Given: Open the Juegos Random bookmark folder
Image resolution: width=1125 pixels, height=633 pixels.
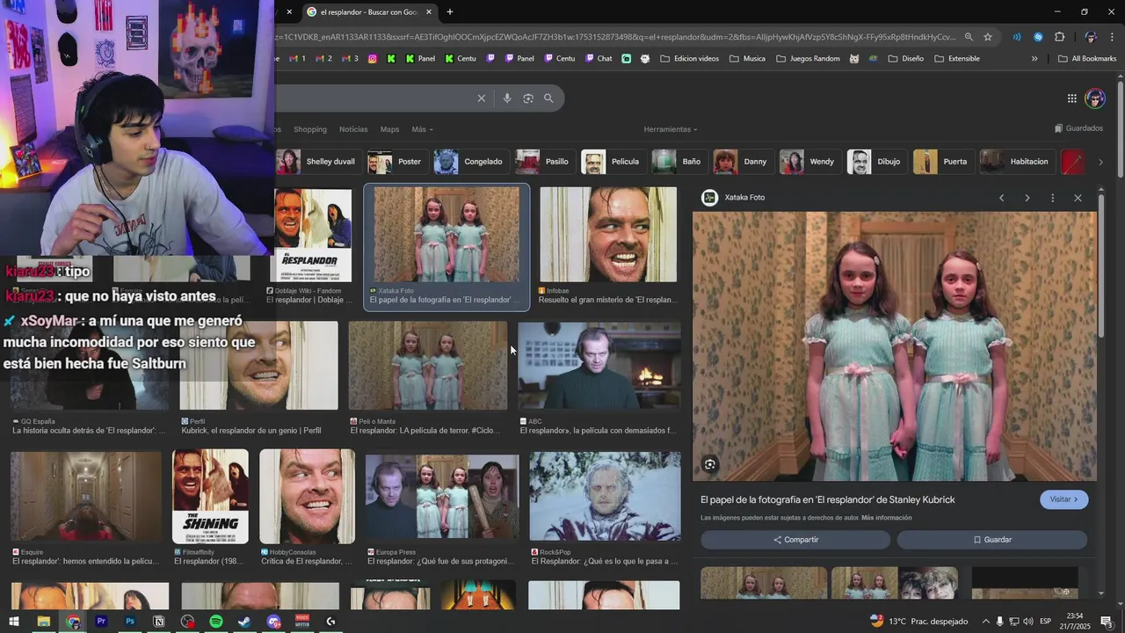Looking at the screenshot, I should click(808, 59).
